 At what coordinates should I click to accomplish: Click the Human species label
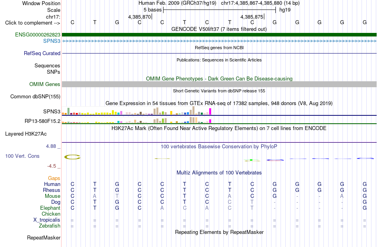(x=52, y=184)
